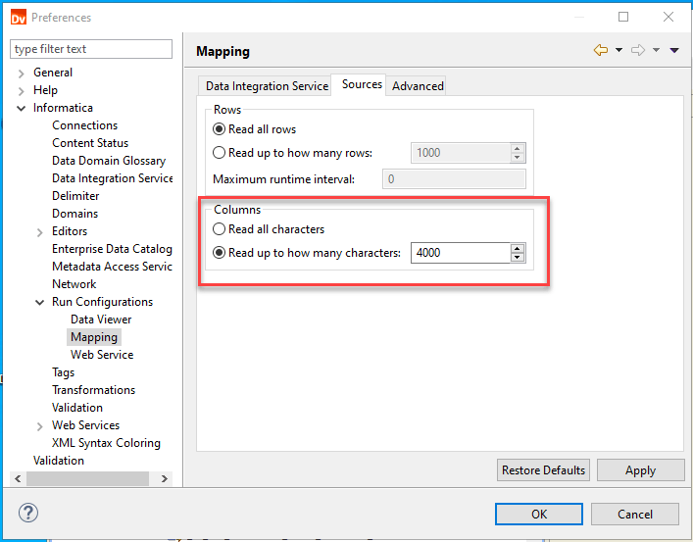
Task: Click the Apply button
Action: [640, 469]
